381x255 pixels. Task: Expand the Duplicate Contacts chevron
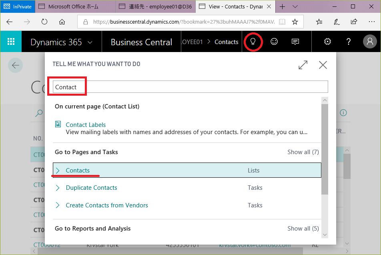(58, 188)
